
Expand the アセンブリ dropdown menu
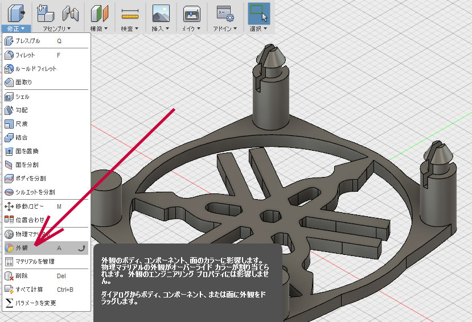pyautogui.click(x=57, y=28)
